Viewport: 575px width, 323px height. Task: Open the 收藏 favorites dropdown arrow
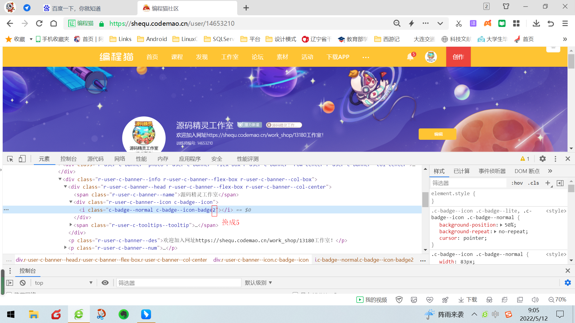pos(31,39)
